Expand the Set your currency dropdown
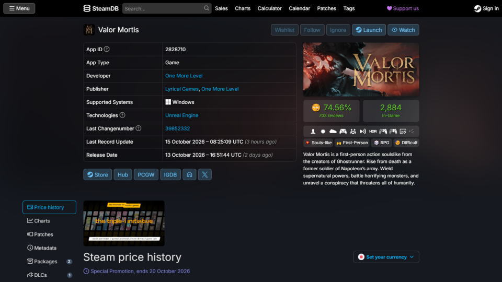The width and height of the screenshot is (502, 282). click(386, 257)
